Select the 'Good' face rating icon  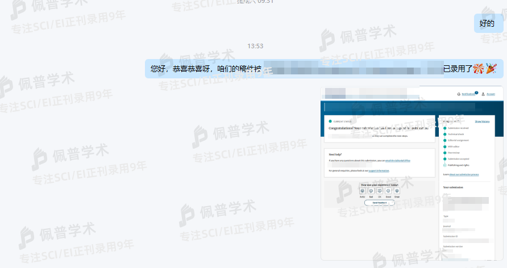(388, 191)
